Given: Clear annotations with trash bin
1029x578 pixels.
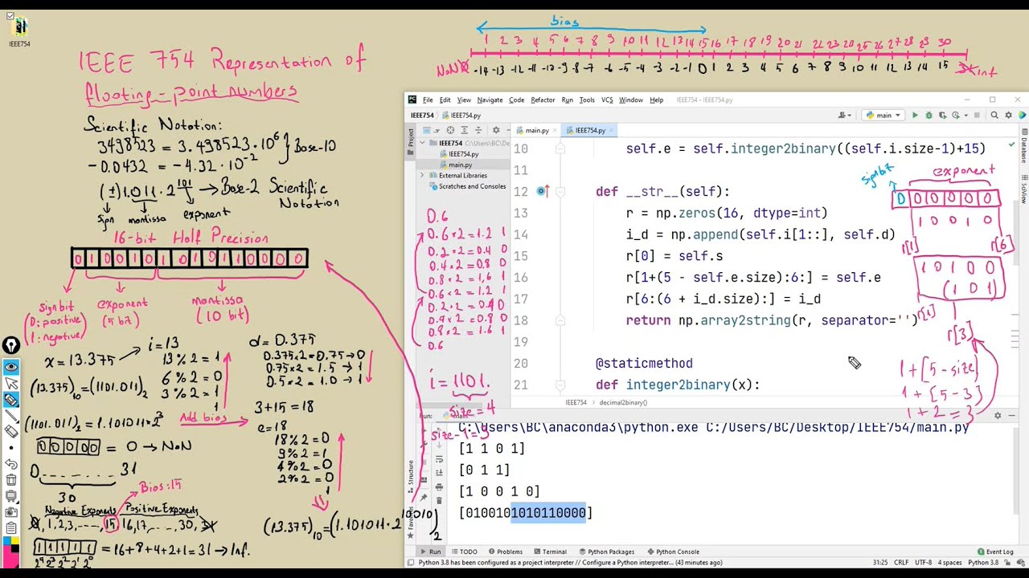Looking at the screenshot, I should (x=12, y=479).
